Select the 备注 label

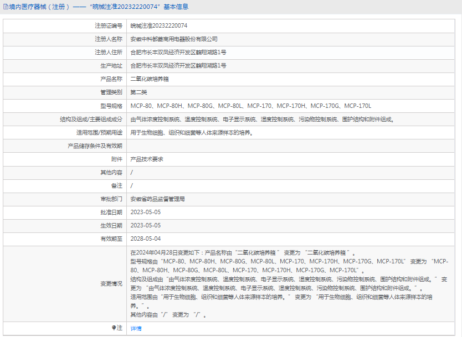117,186
